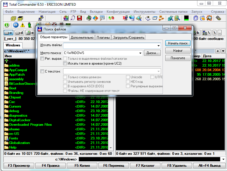The image size is (227, 171).
Task: Click the green info circle icon
Action: pyautogui.click(x=7, y=25)
